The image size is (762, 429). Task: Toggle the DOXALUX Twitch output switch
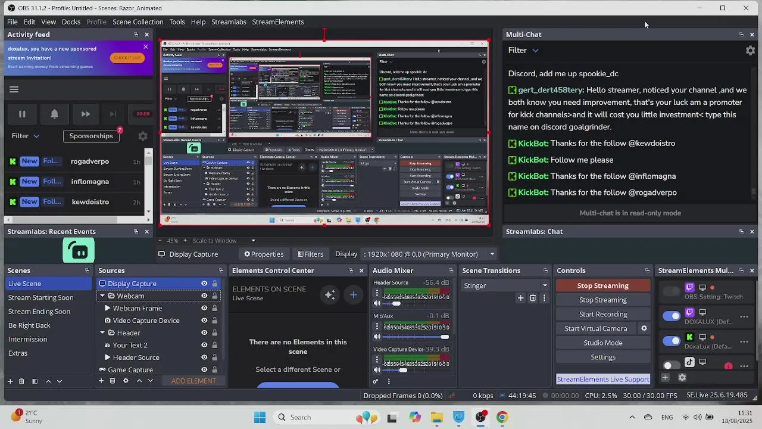coord(672,316)
